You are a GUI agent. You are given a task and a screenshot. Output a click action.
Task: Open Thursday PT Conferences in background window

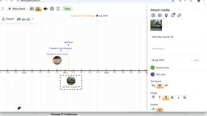(x=64, y=114)
